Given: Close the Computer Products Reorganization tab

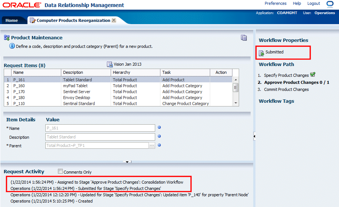Looking at the screenshot, I should [114, 20].
